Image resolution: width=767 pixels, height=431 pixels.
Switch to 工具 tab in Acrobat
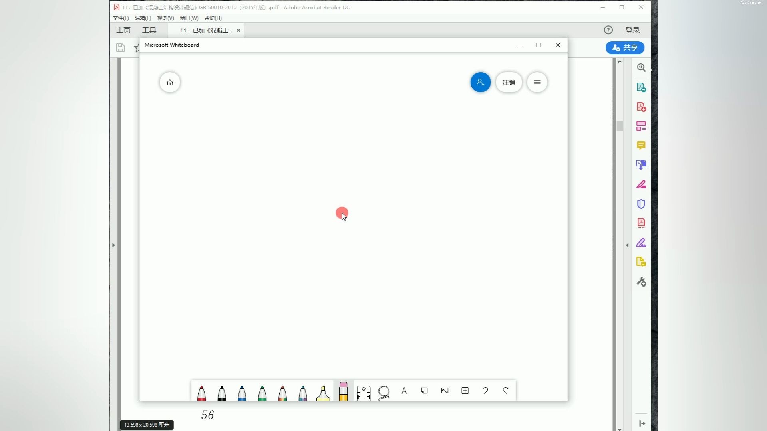tap(149, 30)
